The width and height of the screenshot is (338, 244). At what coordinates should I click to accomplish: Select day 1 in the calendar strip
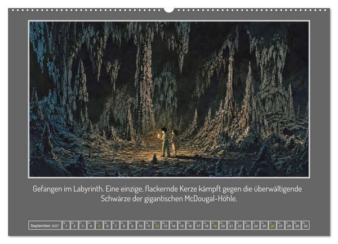coord(66,225)
